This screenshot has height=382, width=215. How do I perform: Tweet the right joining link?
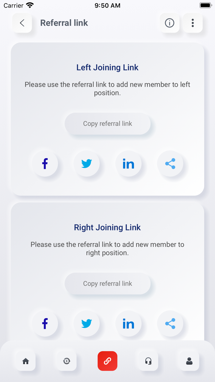tap(87, 323)
